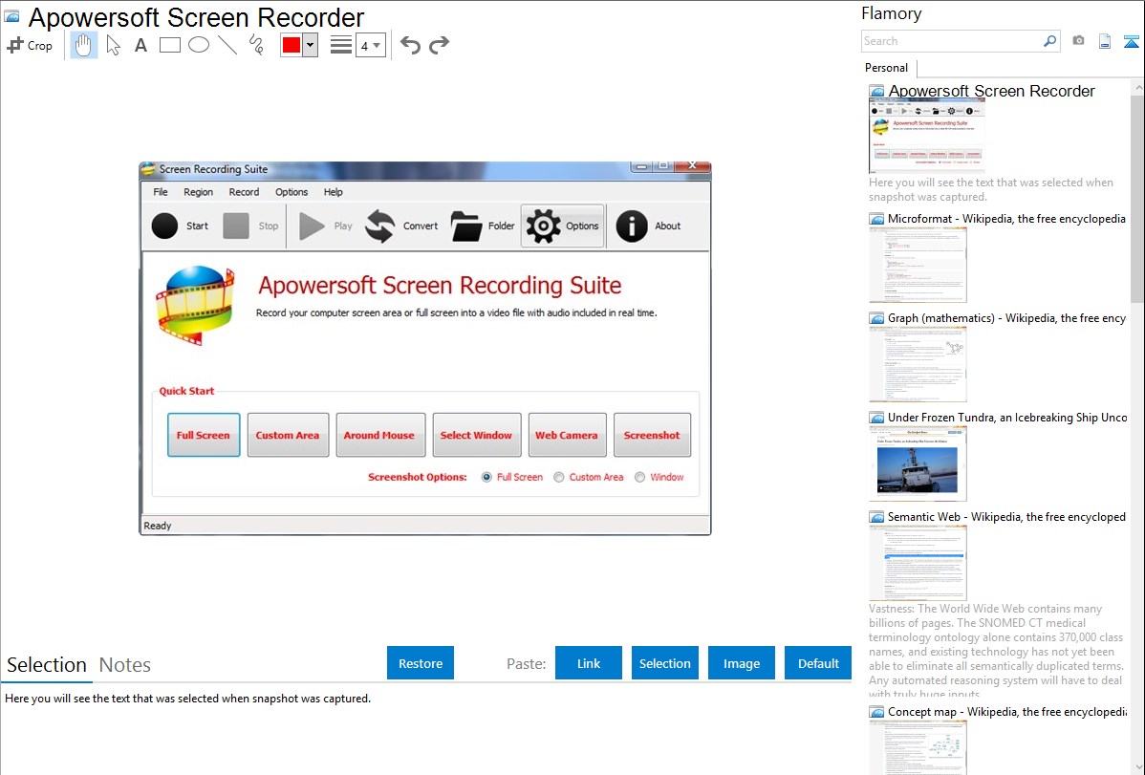1145x775 pixels.
Task: Click the Convert toolbar button
Action: (401, 226)
